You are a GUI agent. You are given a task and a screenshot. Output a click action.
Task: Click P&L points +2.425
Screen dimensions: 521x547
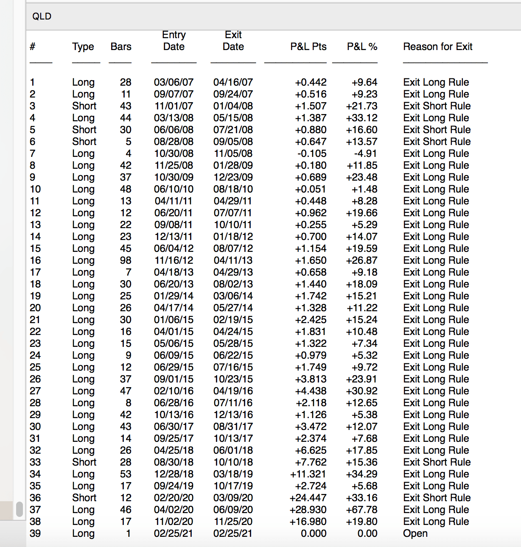pyautogui.click(x=311, y=320)
